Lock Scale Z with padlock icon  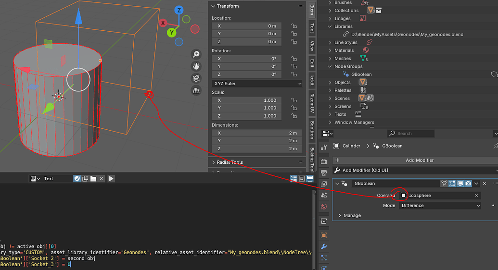294,116
